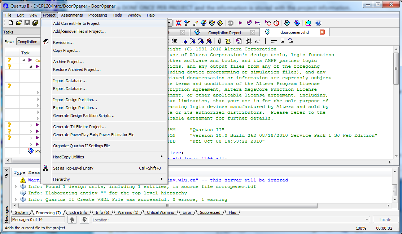This screenshot has height=234, width=402.
Task: Close the dooropener.vhd tab
Action: (322, 32)
